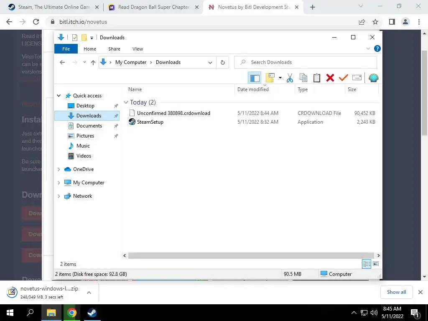Refresh the Downloads folder view

(x=223, y=63)
